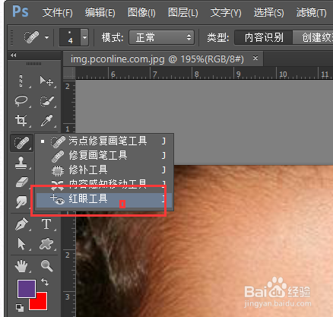Select the Rectangular Marquee tool

[x=21, y=81]
